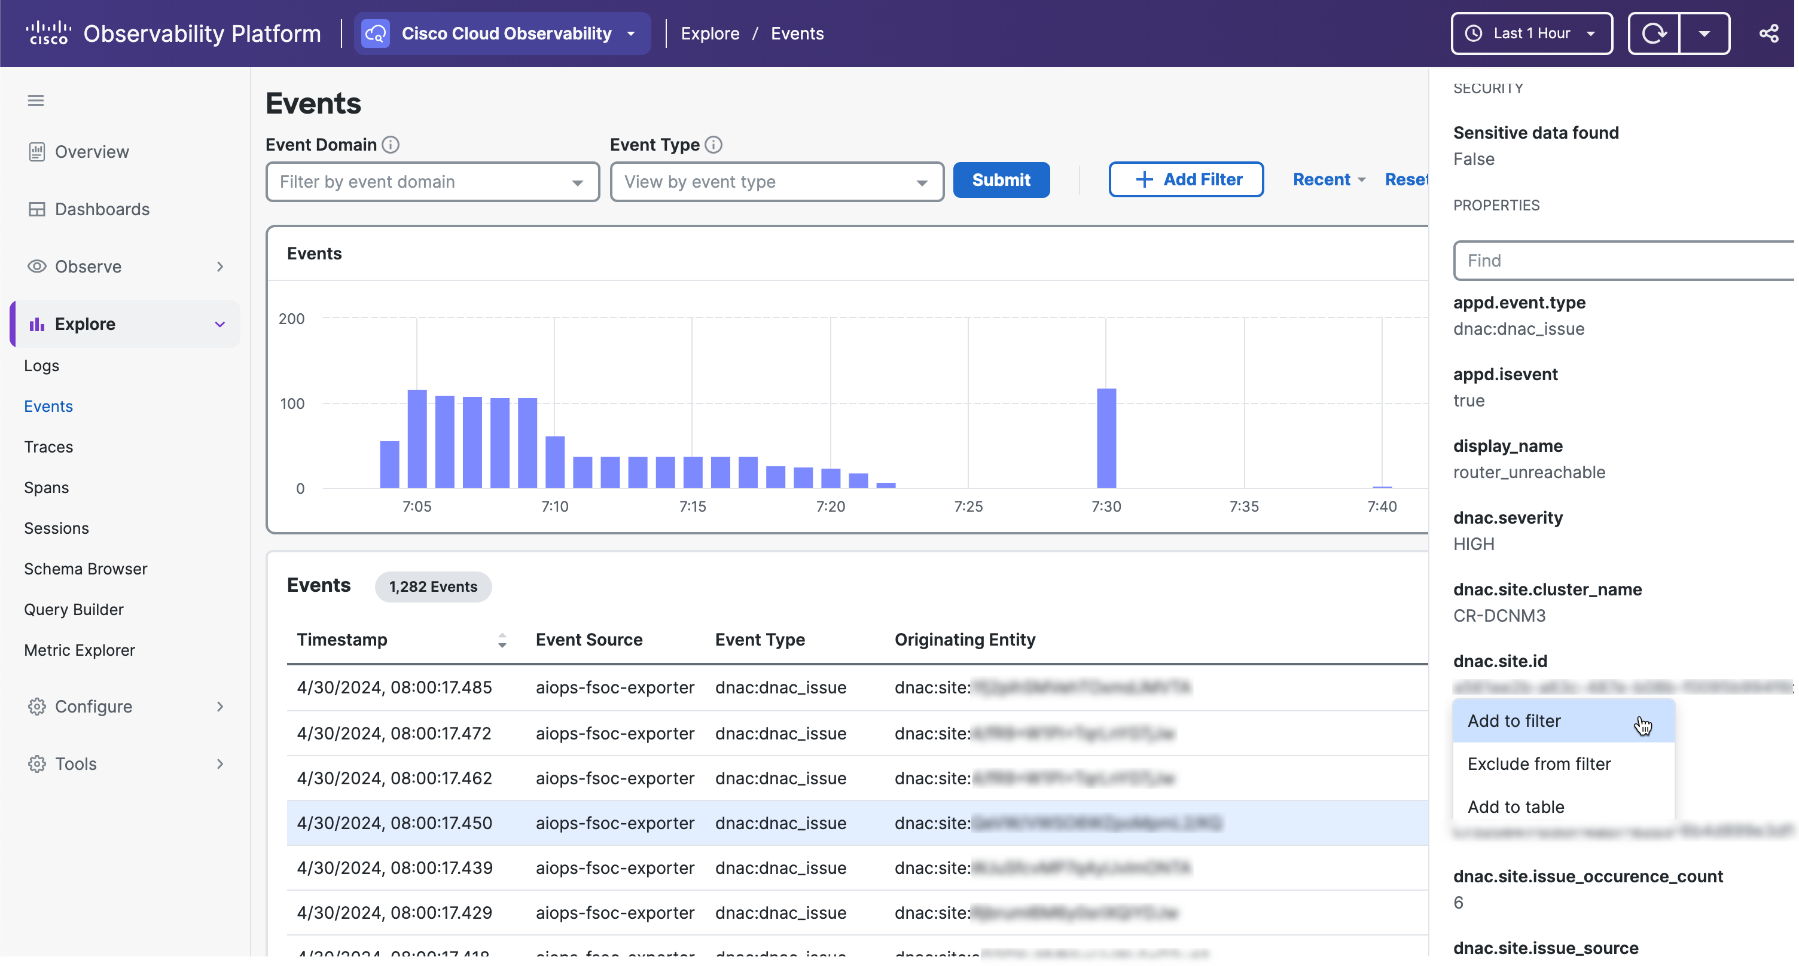
Task: Open Sessions in the sidebar
Action: [x=56, y=528]
